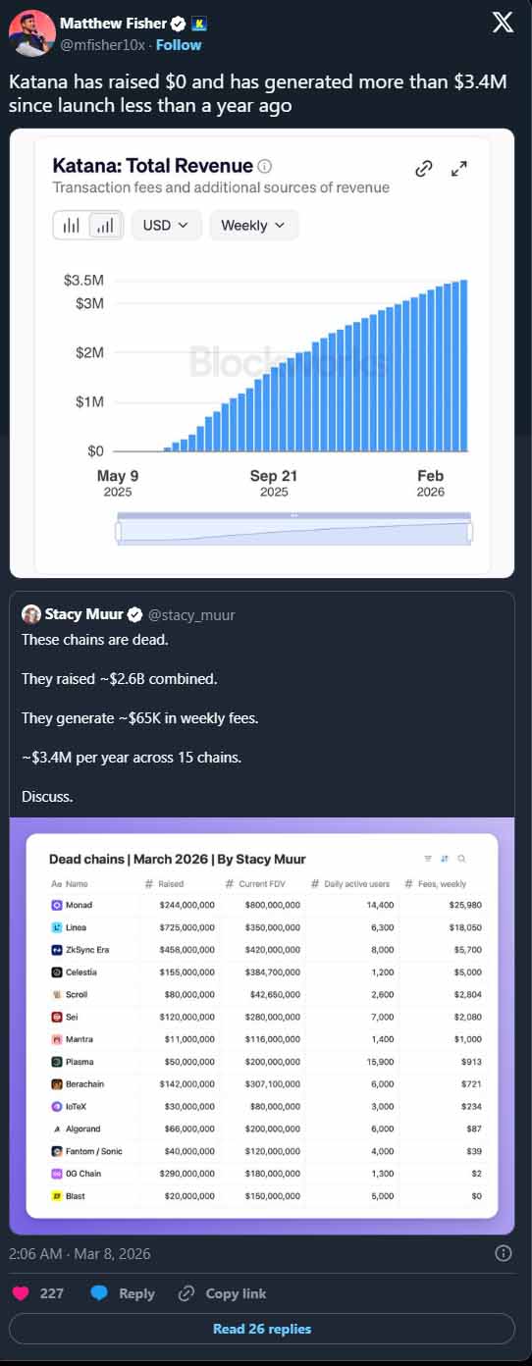This screenshot has width=532, height=1366.
Task: Click the X logo at top right
Action: pos(502,23)
